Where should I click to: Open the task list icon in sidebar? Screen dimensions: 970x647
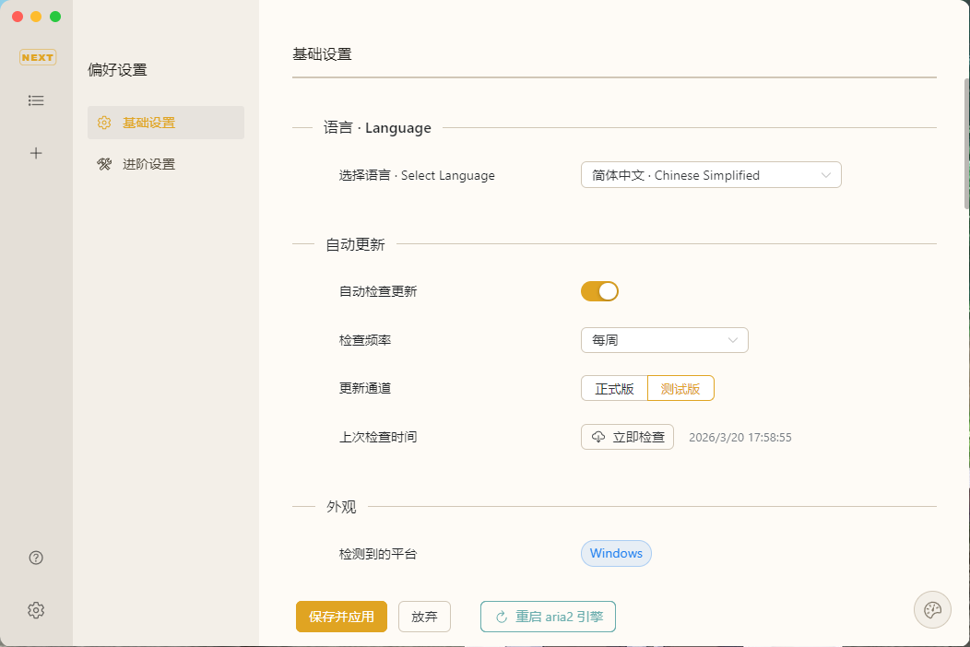click(36, 100)
